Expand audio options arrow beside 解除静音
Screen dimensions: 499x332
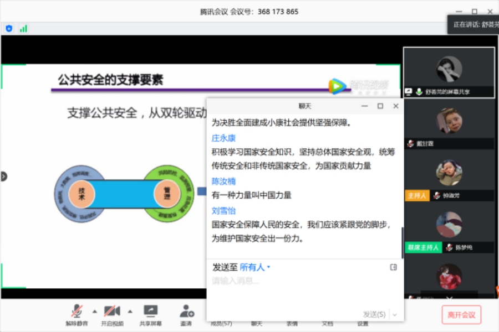[94, 310]
